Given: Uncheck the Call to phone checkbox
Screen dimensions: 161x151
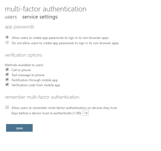Looking at the screenshot, I should [7, 69].
